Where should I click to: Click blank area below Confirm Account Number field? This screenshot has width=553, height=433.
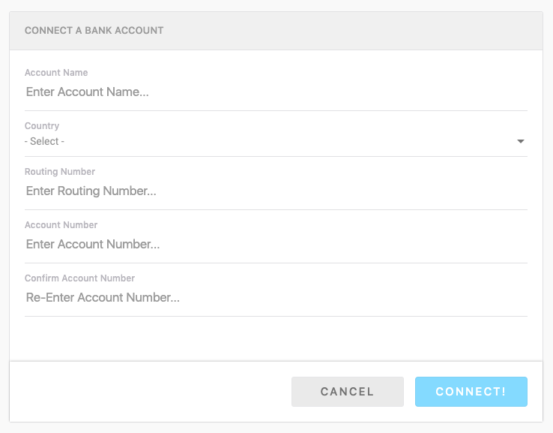(x=276, y=338)
